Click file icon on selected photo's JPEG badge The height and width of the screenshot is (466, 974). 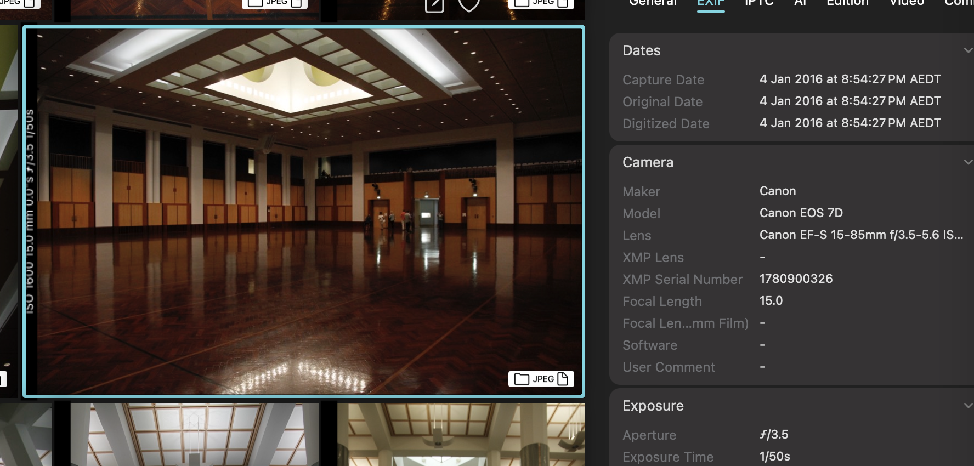(x=563, y=379)
